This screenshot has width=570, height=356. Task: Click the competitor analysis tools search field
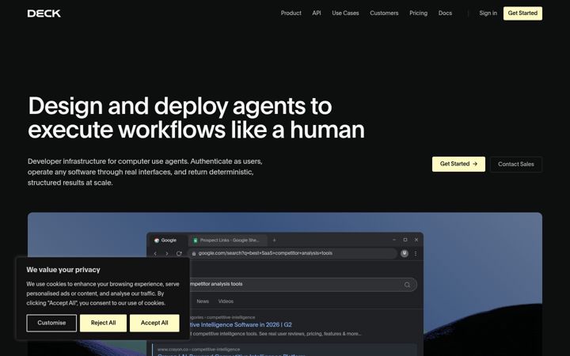(x=302, y=285)
